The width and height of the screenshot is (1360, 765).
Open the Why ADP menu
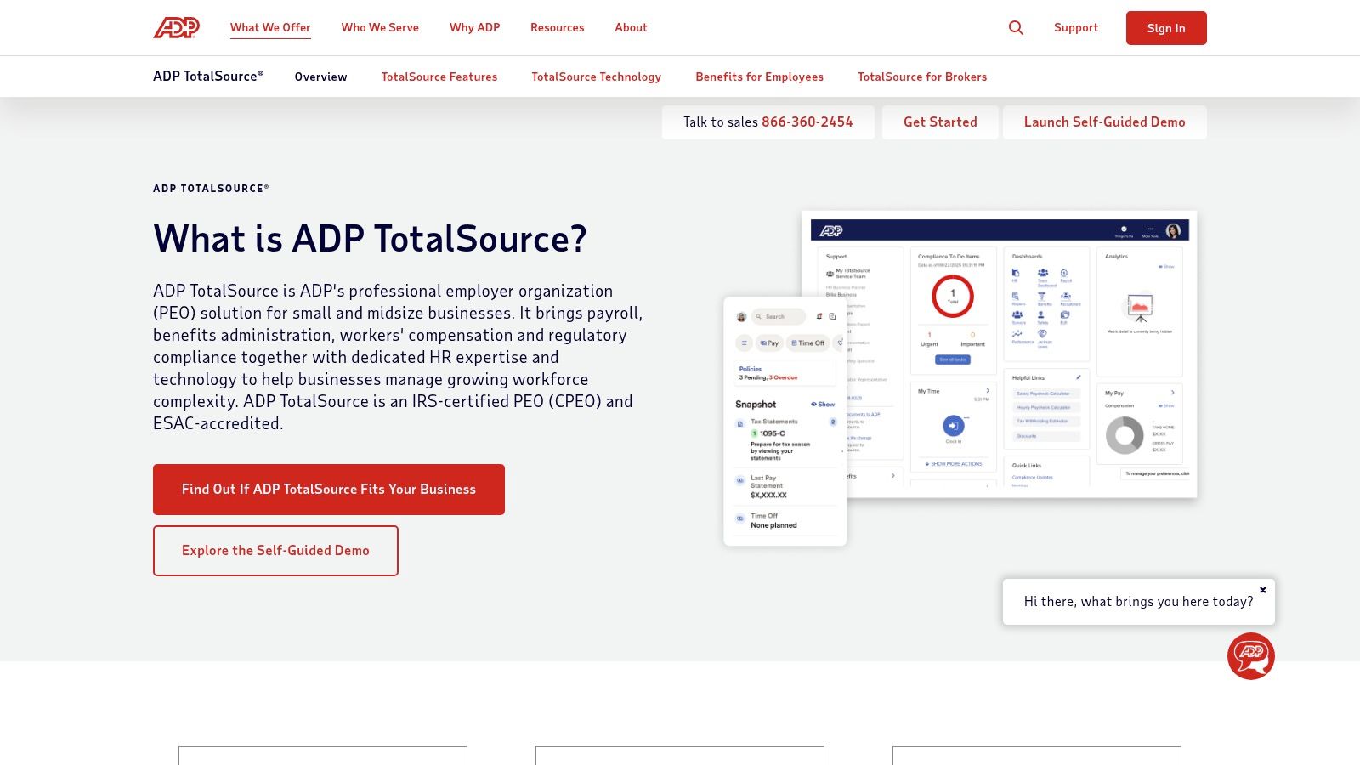(x=474, y=28)
